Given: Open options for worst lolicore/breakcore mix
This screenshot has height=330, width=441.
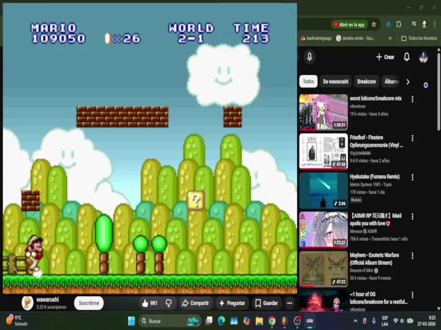Looking at the screenshot, I should pos(413,99).
